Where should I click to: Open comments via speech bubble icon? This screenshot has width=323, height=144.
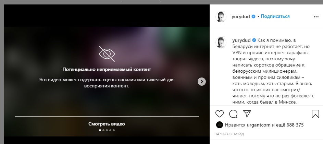233,114
